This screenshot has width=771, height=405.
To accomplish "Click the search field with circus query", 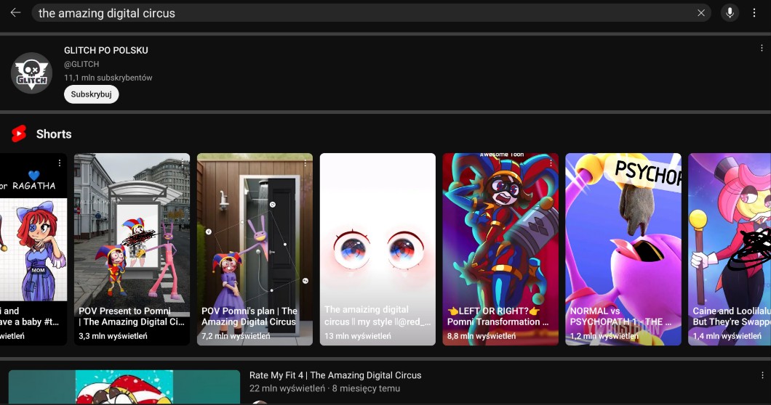I will (x=364, y=13).
